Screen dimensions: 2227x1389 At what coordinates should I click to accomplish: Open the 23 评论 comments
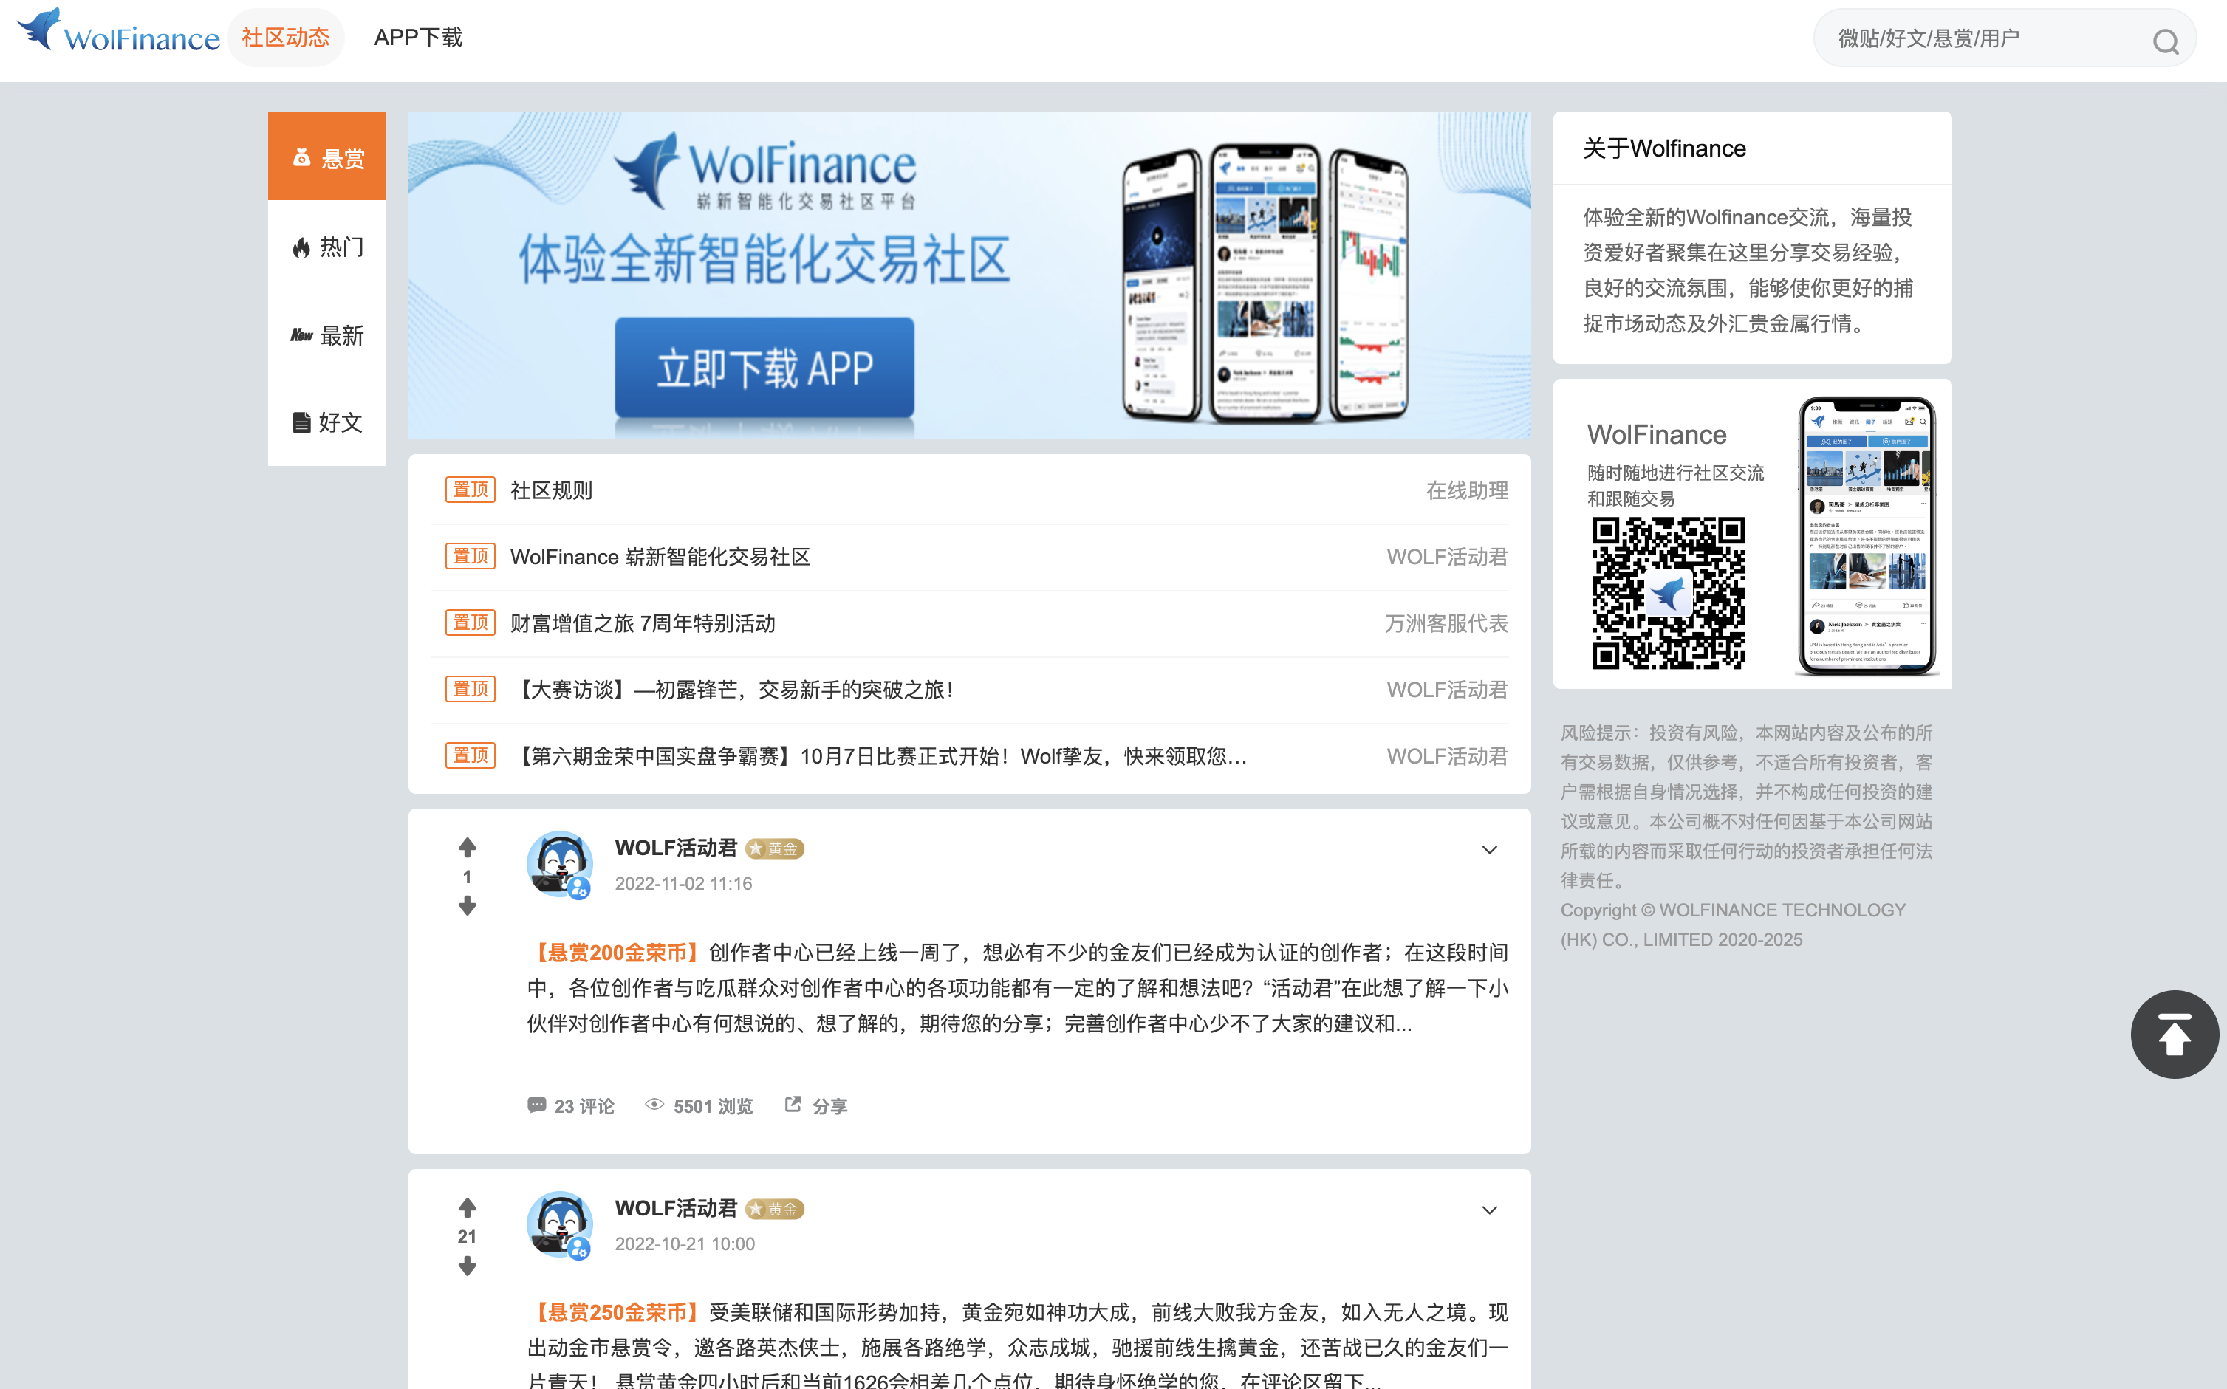pos(570,1106)
